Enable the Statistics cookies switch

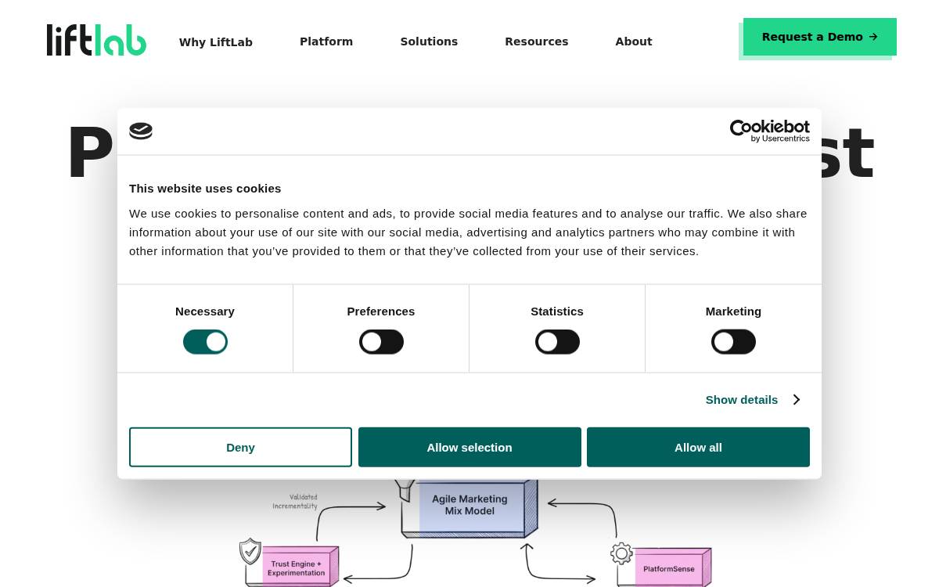(557, 342)
